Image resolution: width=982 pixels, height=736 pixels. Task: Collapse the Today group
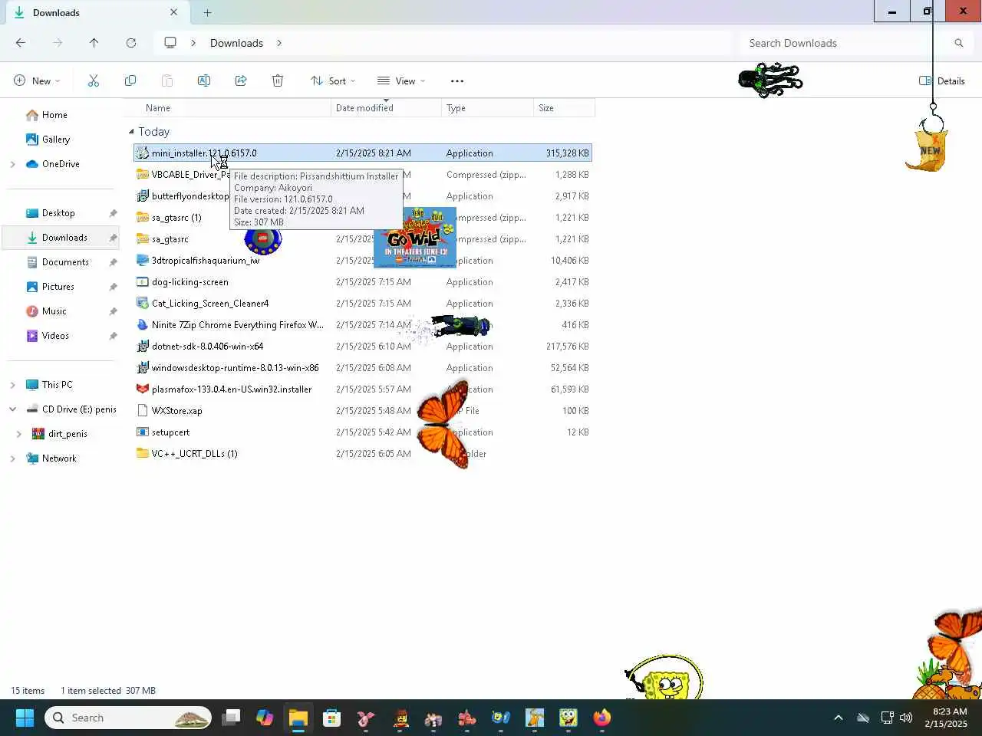[131, 132]
